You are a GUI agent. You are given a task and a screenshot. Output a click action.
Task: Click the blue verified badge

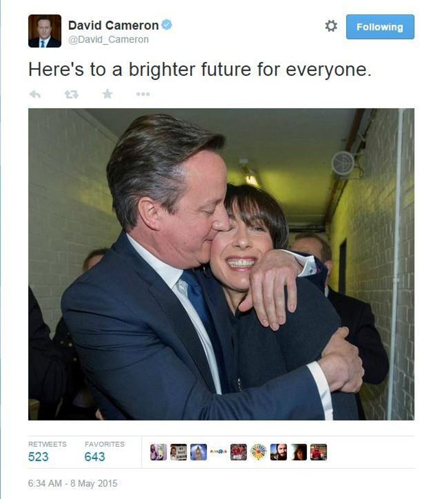tap(167, 25)
